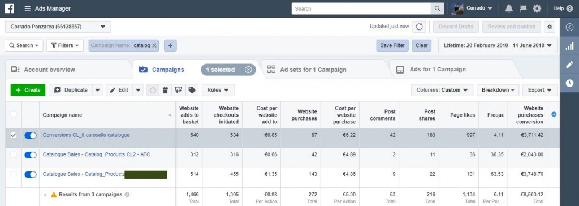
Task: Open Conversions CL_it carosello catalogue link
Action: [x=86, y=135]
